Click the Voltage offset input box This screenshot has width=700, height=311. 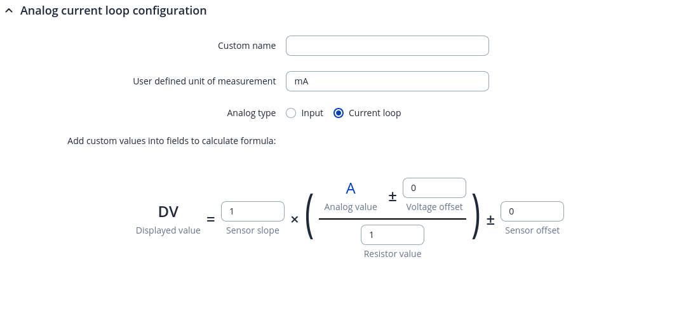coord(434,188)
